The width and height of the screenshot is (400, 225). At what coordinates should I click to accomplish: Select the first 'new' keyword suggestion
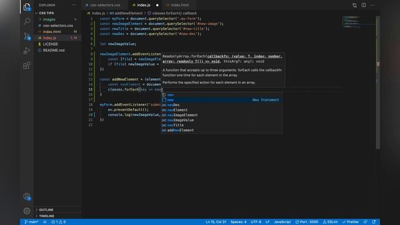click(x=221, y=95)
